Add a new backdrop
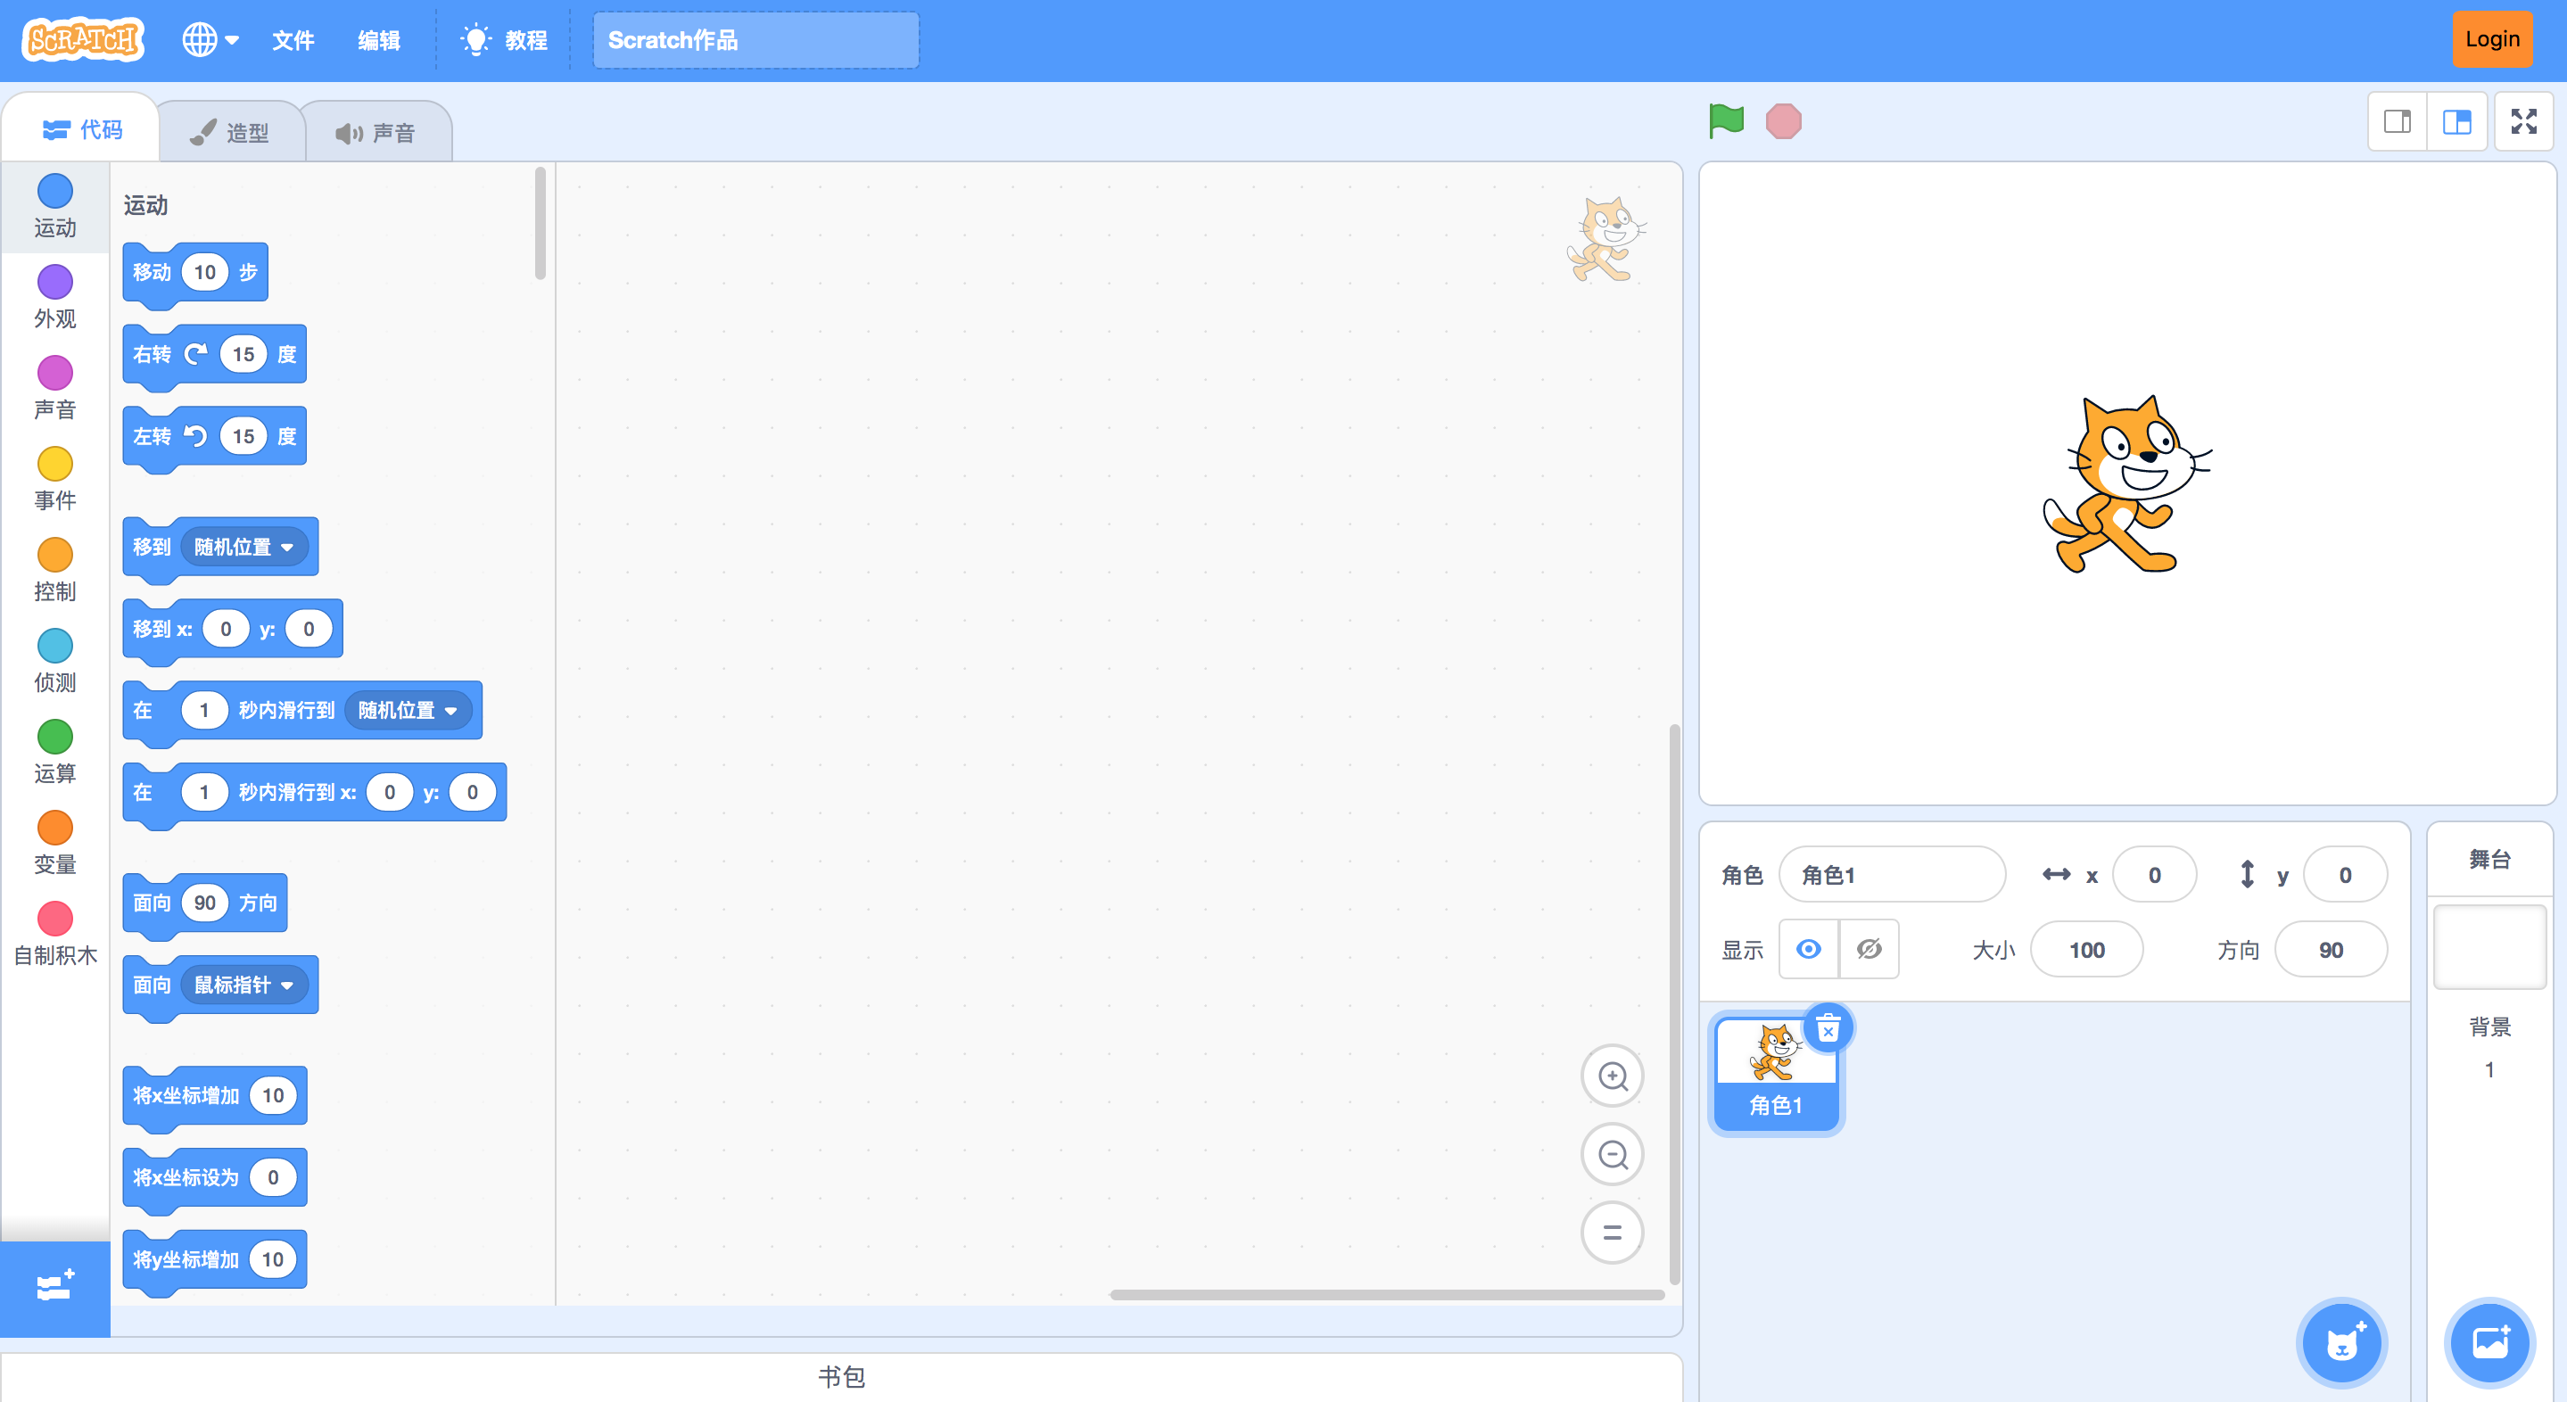Screen dimensions: 2567x1402 click(2489, 1342)
